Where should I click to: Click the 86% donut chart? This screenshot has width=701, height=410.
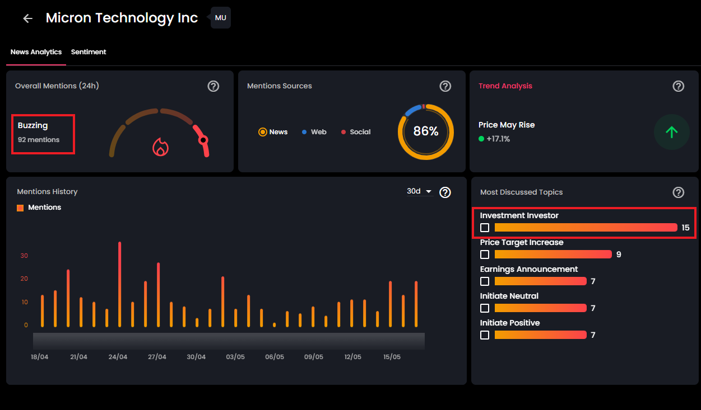click(x=425, y=132)
